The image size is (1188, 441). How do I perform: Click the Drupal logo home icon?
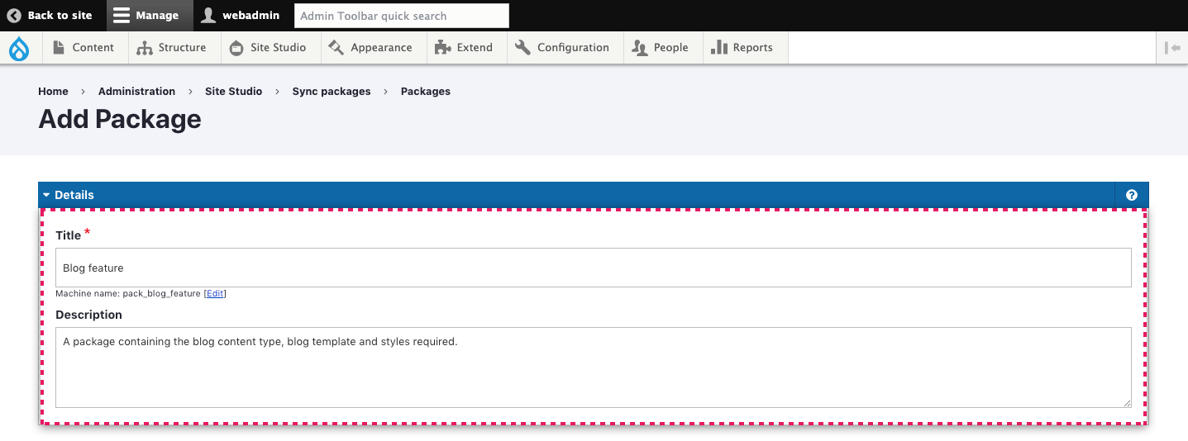pos(19,48)
